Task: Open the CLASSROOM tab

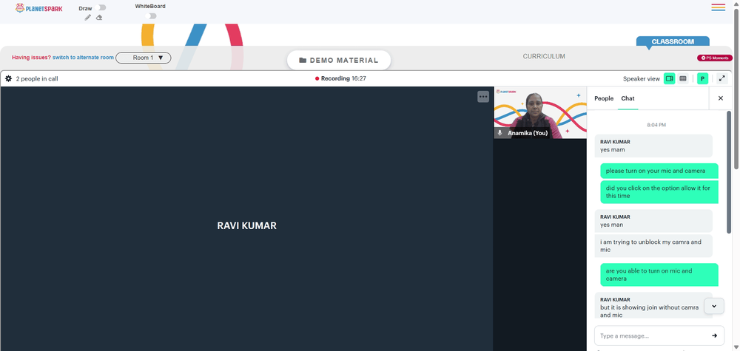Action: pos(673,41)
